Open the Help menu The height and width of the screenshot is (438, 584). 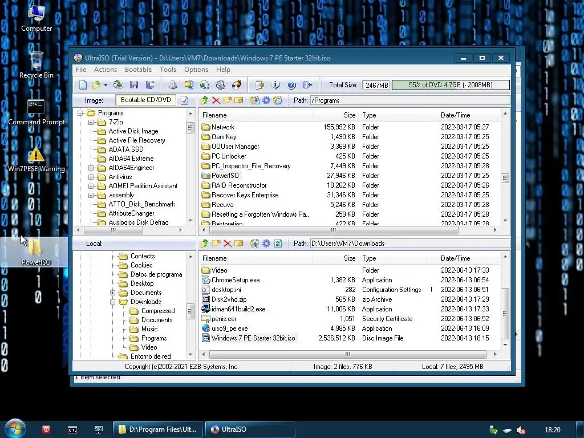click(223, 70)
